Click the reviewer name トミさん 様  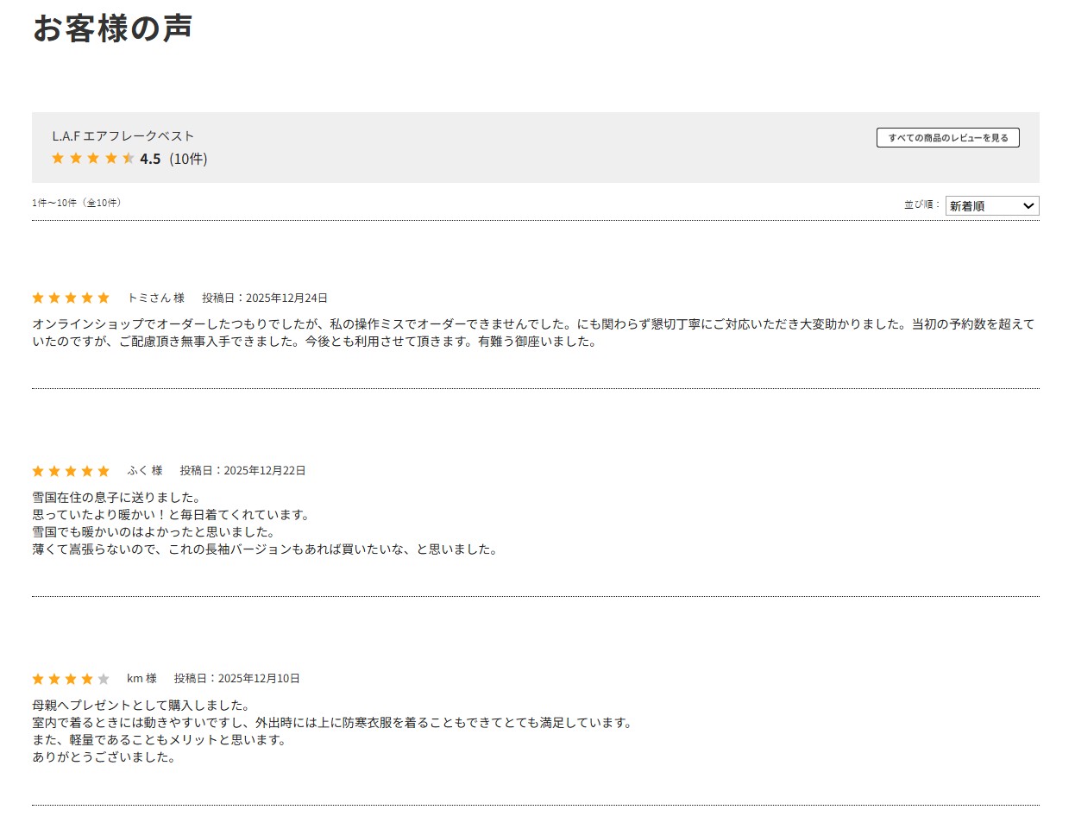tap(155, 298)
